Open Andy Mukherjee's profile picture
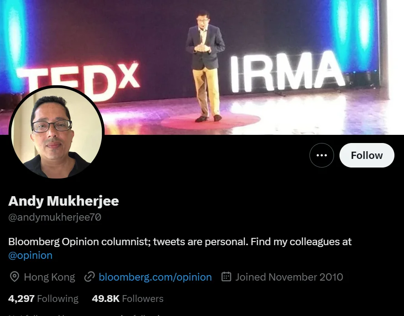Image resolution: width=404 pixels, height=316 pixels. coord(57,133)
